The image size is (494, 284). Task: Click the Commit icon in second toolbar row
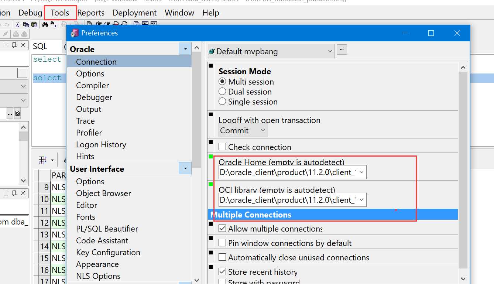point(16,34)
